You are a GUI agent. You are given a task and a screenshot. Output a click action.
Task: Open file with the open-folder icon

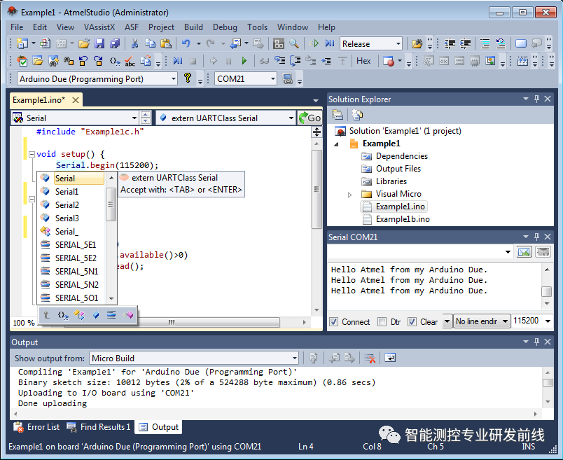point(84,44)
